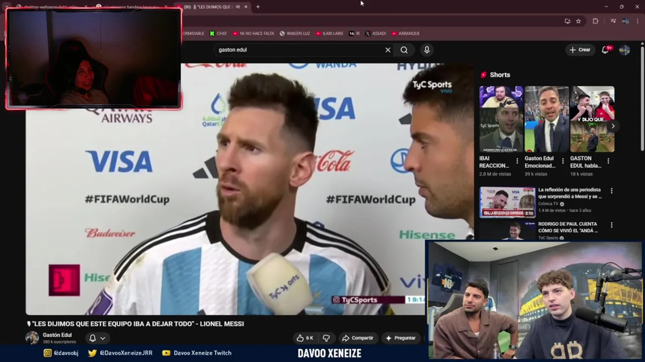Click the magnifying glass search button
Viewport: 645px width, 362px height.
[x=404, y=50]
